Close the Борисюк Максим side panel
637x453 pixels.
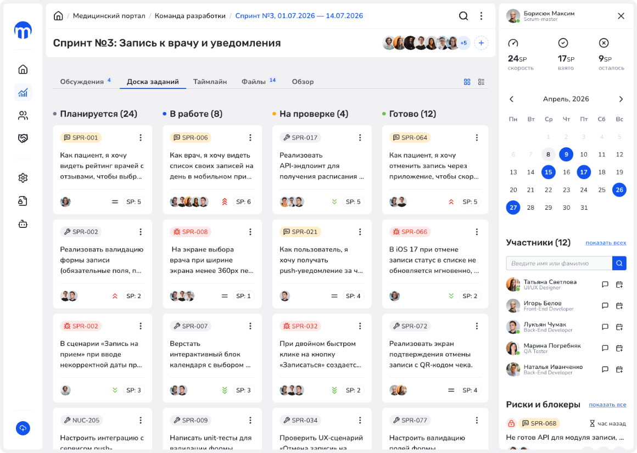[621, 16]
